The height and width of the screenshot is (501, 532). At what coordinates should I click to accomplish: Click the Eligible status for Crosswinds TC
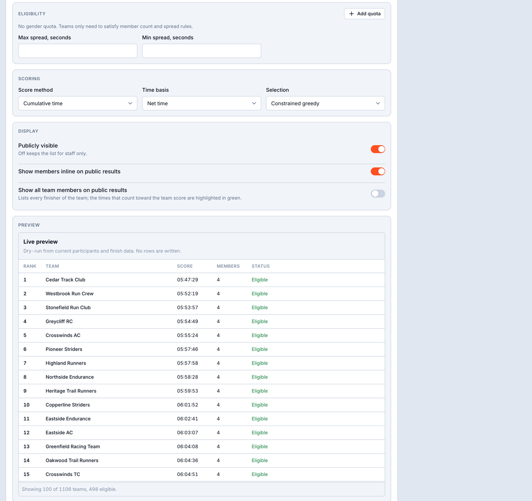[260, 474]
